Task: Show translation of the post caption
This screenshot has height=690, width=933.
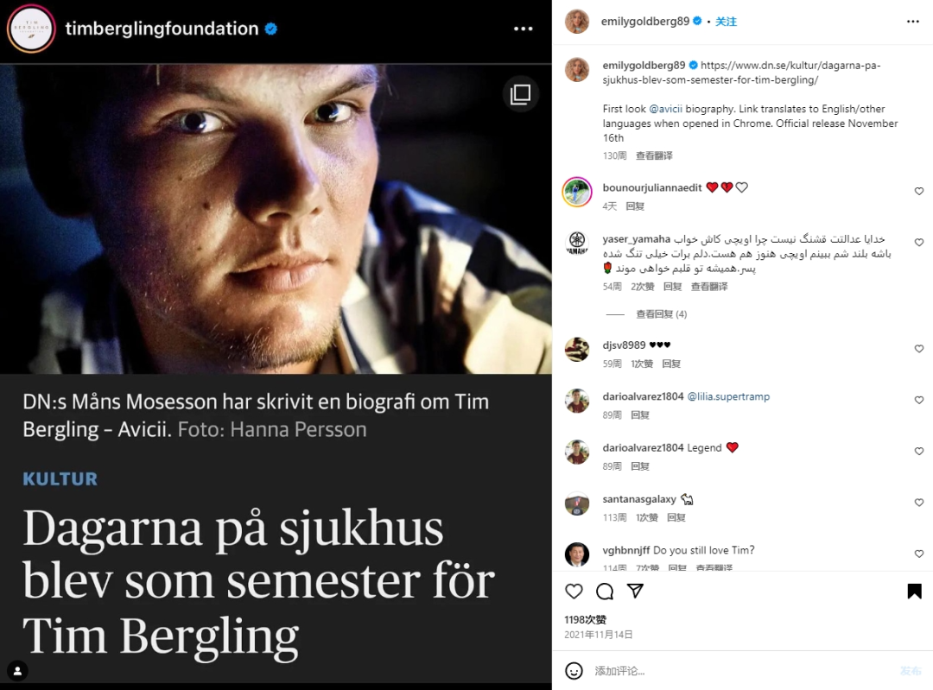Action: click(654, 155)
